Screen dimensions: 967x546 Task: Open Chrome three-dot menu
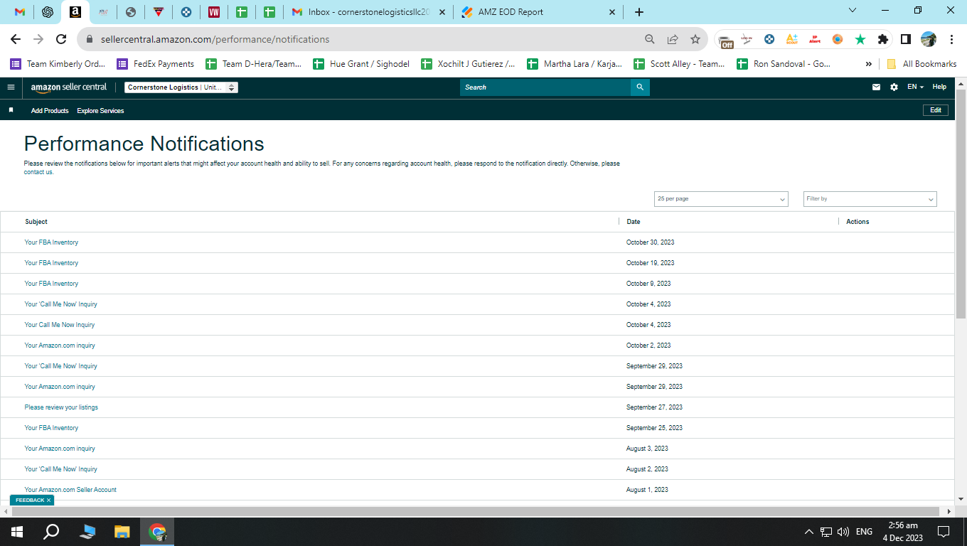(951, 39)
